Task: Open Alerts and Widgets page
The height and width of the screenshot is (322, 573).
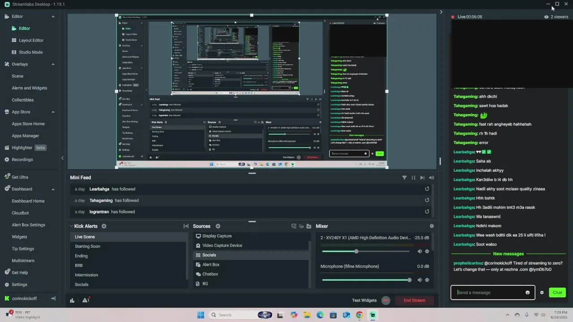Action: pyautogui.click(x=29, y=88)
